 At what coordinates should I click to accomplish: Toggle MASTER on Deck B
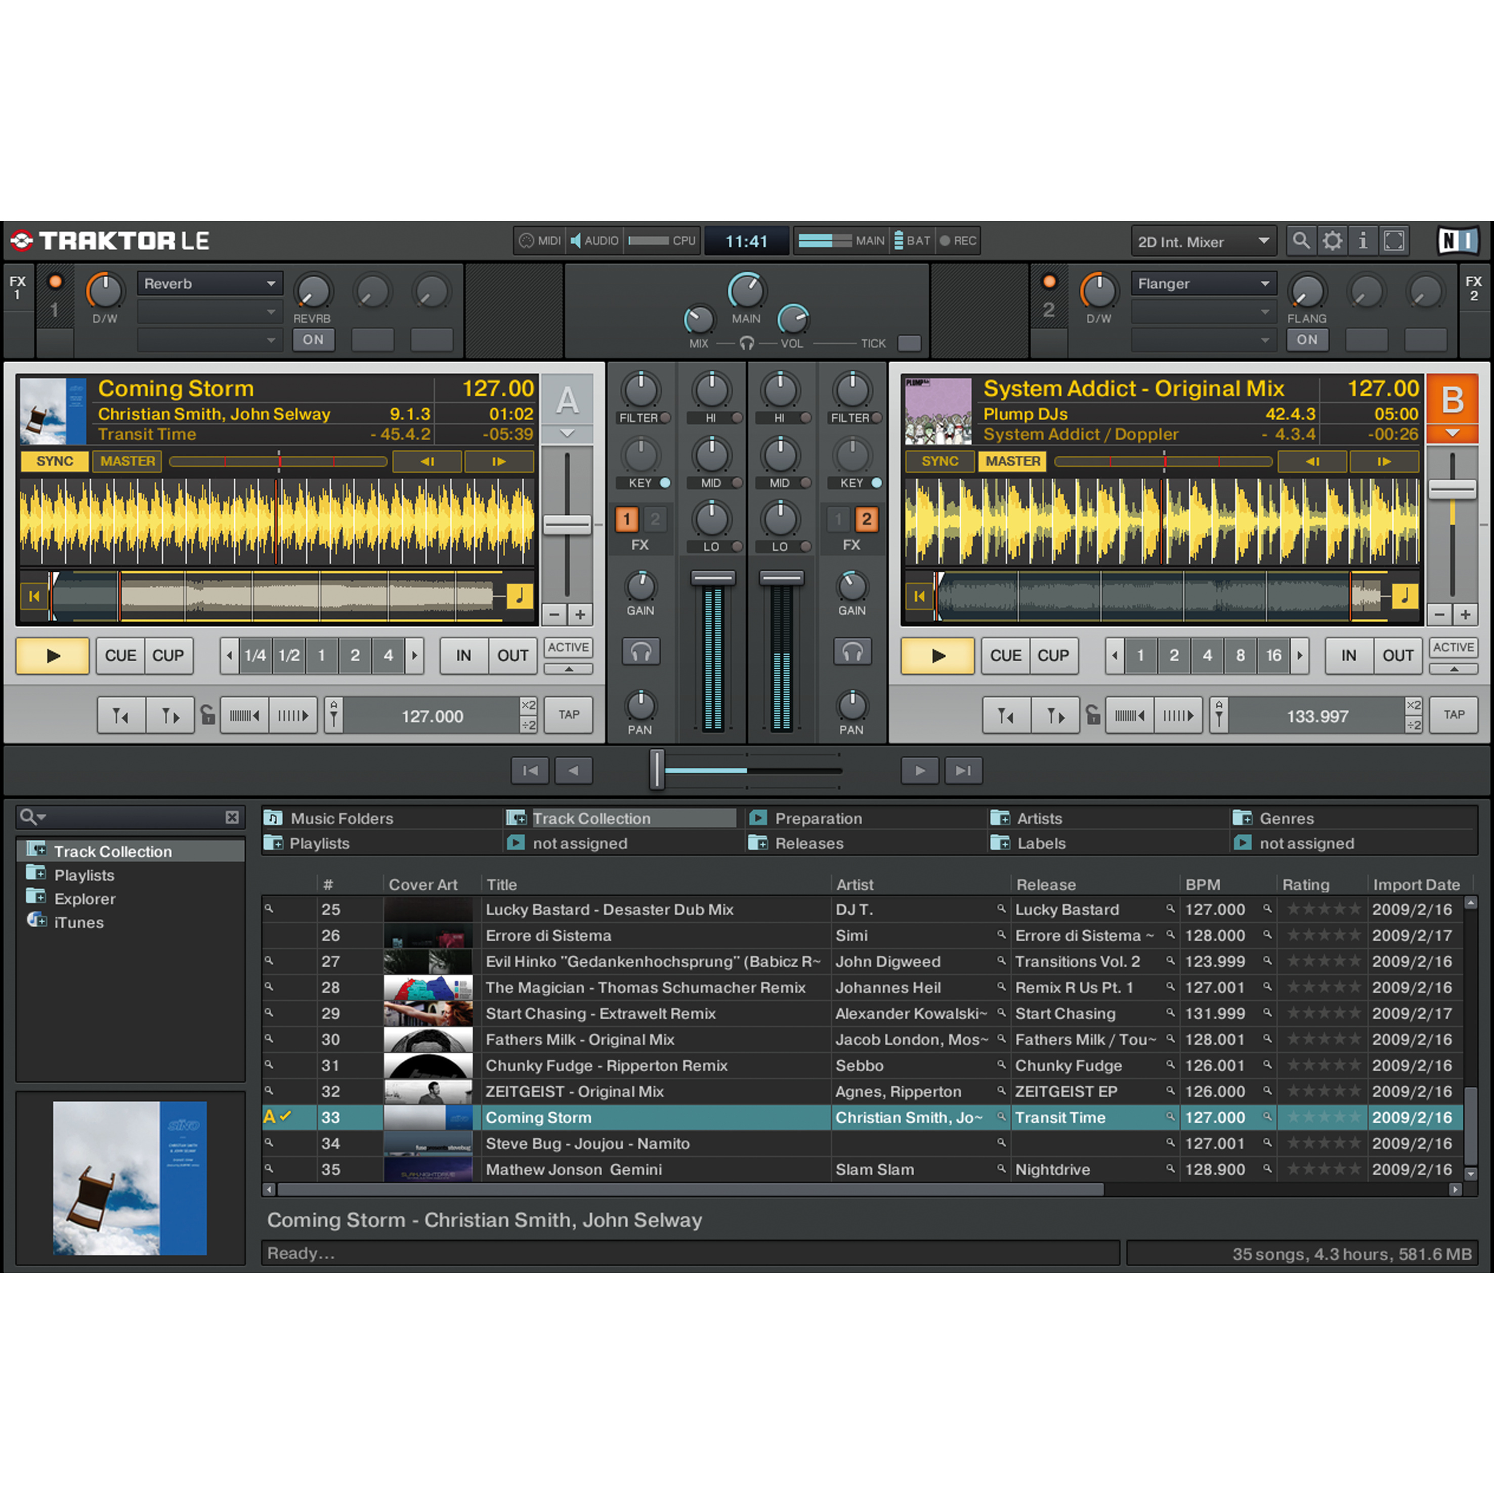click(x=1013, y=461)
